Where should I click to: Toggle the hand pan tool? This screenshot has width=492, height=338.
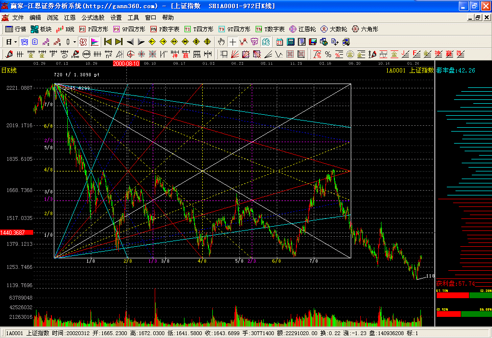(221, 42)
